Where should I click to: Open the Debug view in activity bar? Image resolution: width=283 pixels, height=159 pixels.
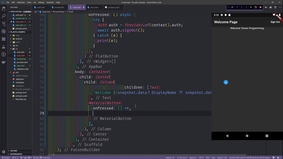(x=4, y=31)
